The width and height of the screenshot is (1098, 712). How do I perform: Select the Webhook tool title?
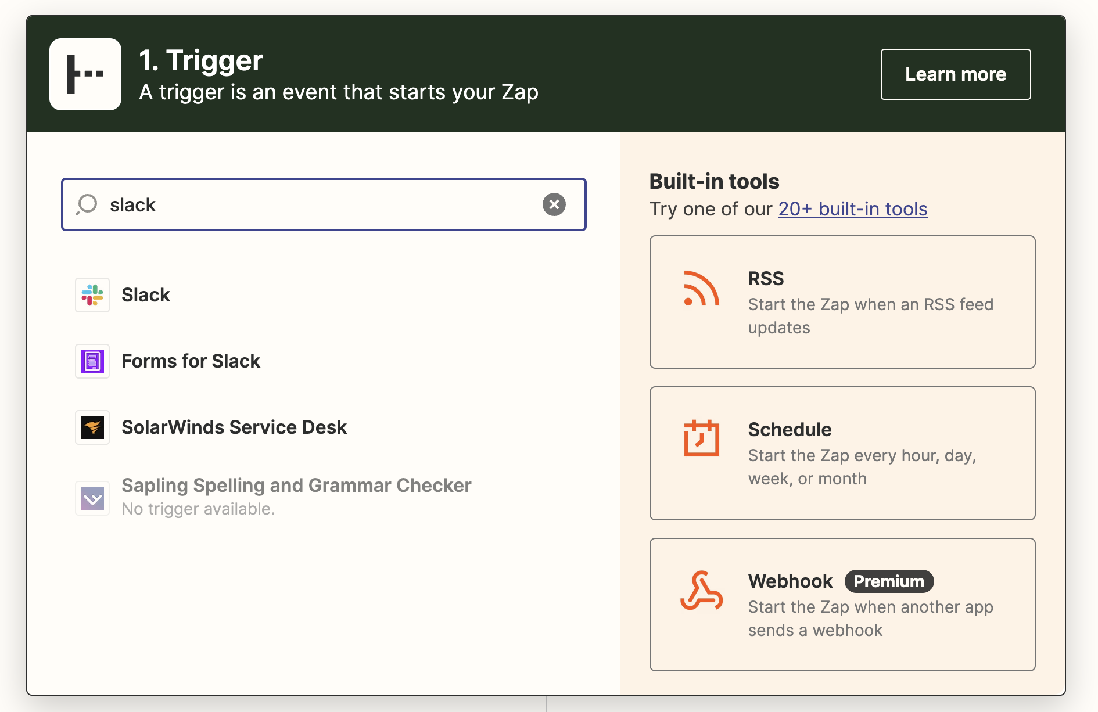[x=790, y=581]
